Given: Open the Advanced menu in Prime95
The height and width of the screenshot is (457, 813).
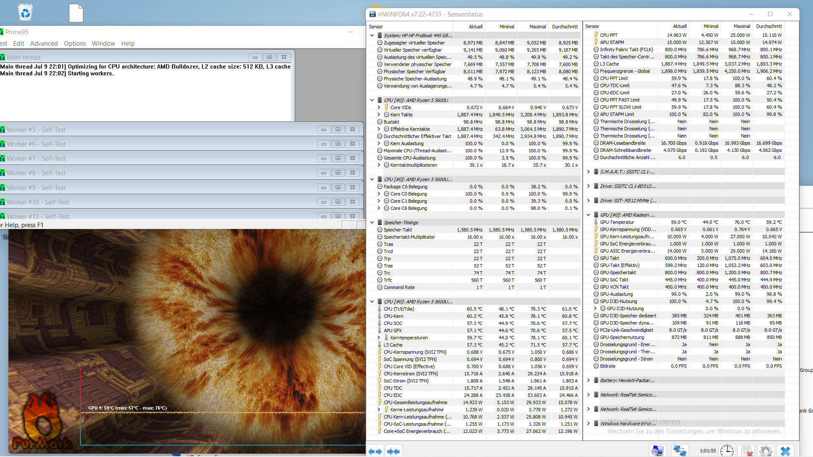Looking at the screenshot, I should coord(44,43).
